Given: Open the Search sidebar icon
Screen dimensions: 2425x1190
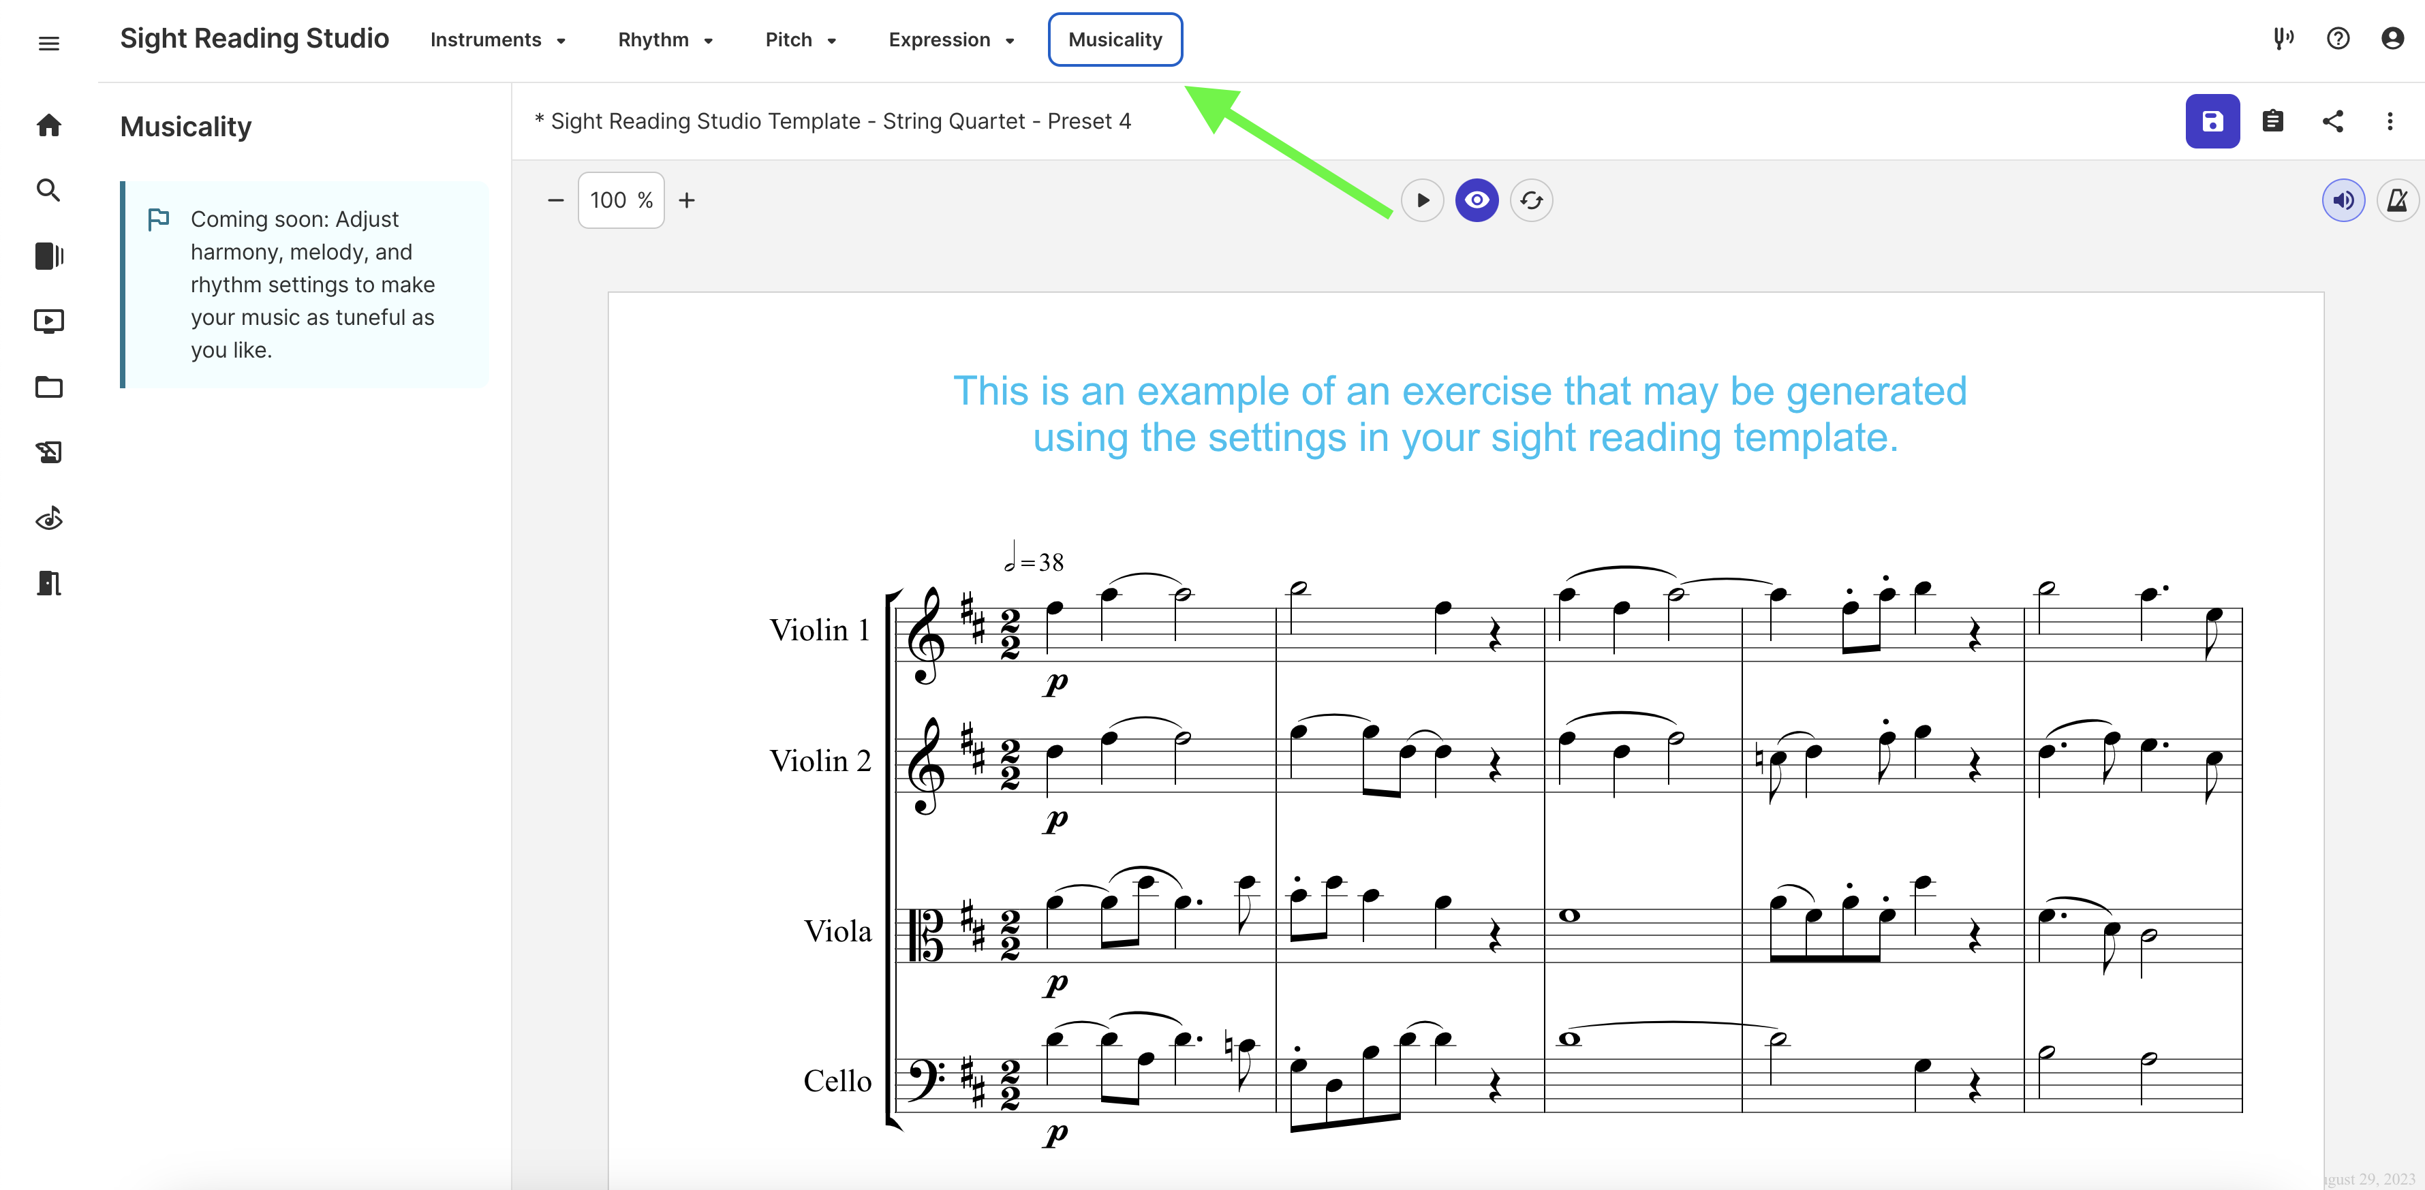Looking at the screenshot, I should 49,190.
